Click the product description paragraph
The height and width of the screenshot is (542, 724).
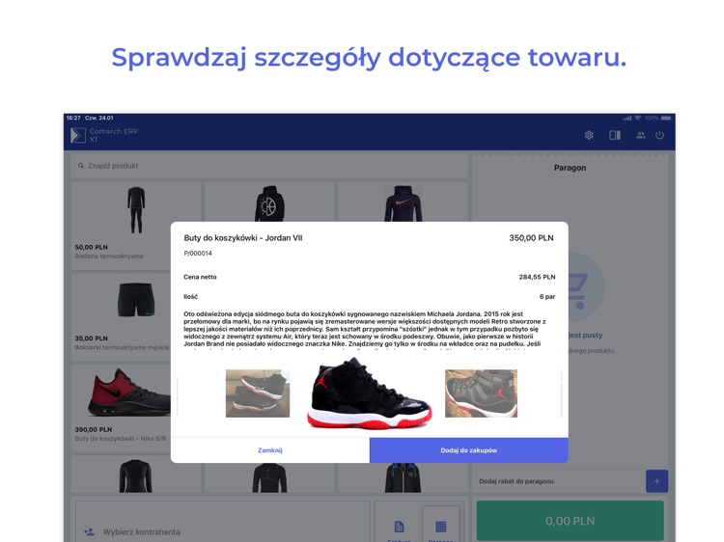tap(365, 330)
